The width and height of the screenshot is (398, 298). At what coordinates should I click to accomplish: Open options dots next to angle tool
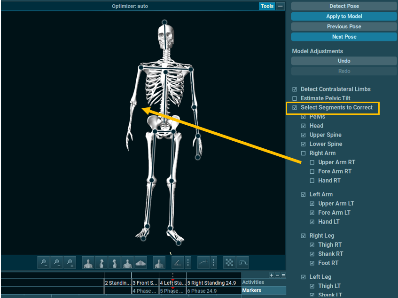[188, 262]
